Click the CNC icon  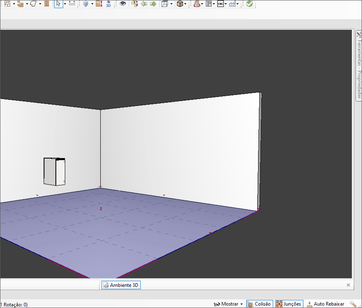click(x=221, y=4)
